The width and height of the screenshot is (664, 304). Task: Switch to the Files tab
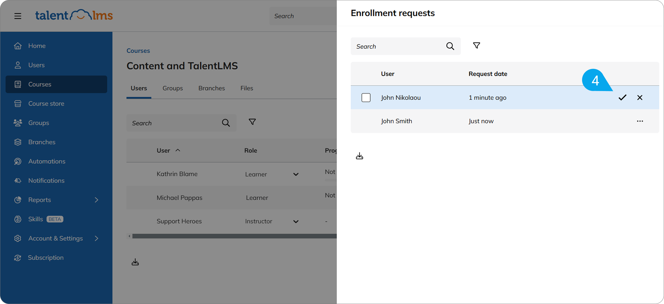tap(247, 88)
